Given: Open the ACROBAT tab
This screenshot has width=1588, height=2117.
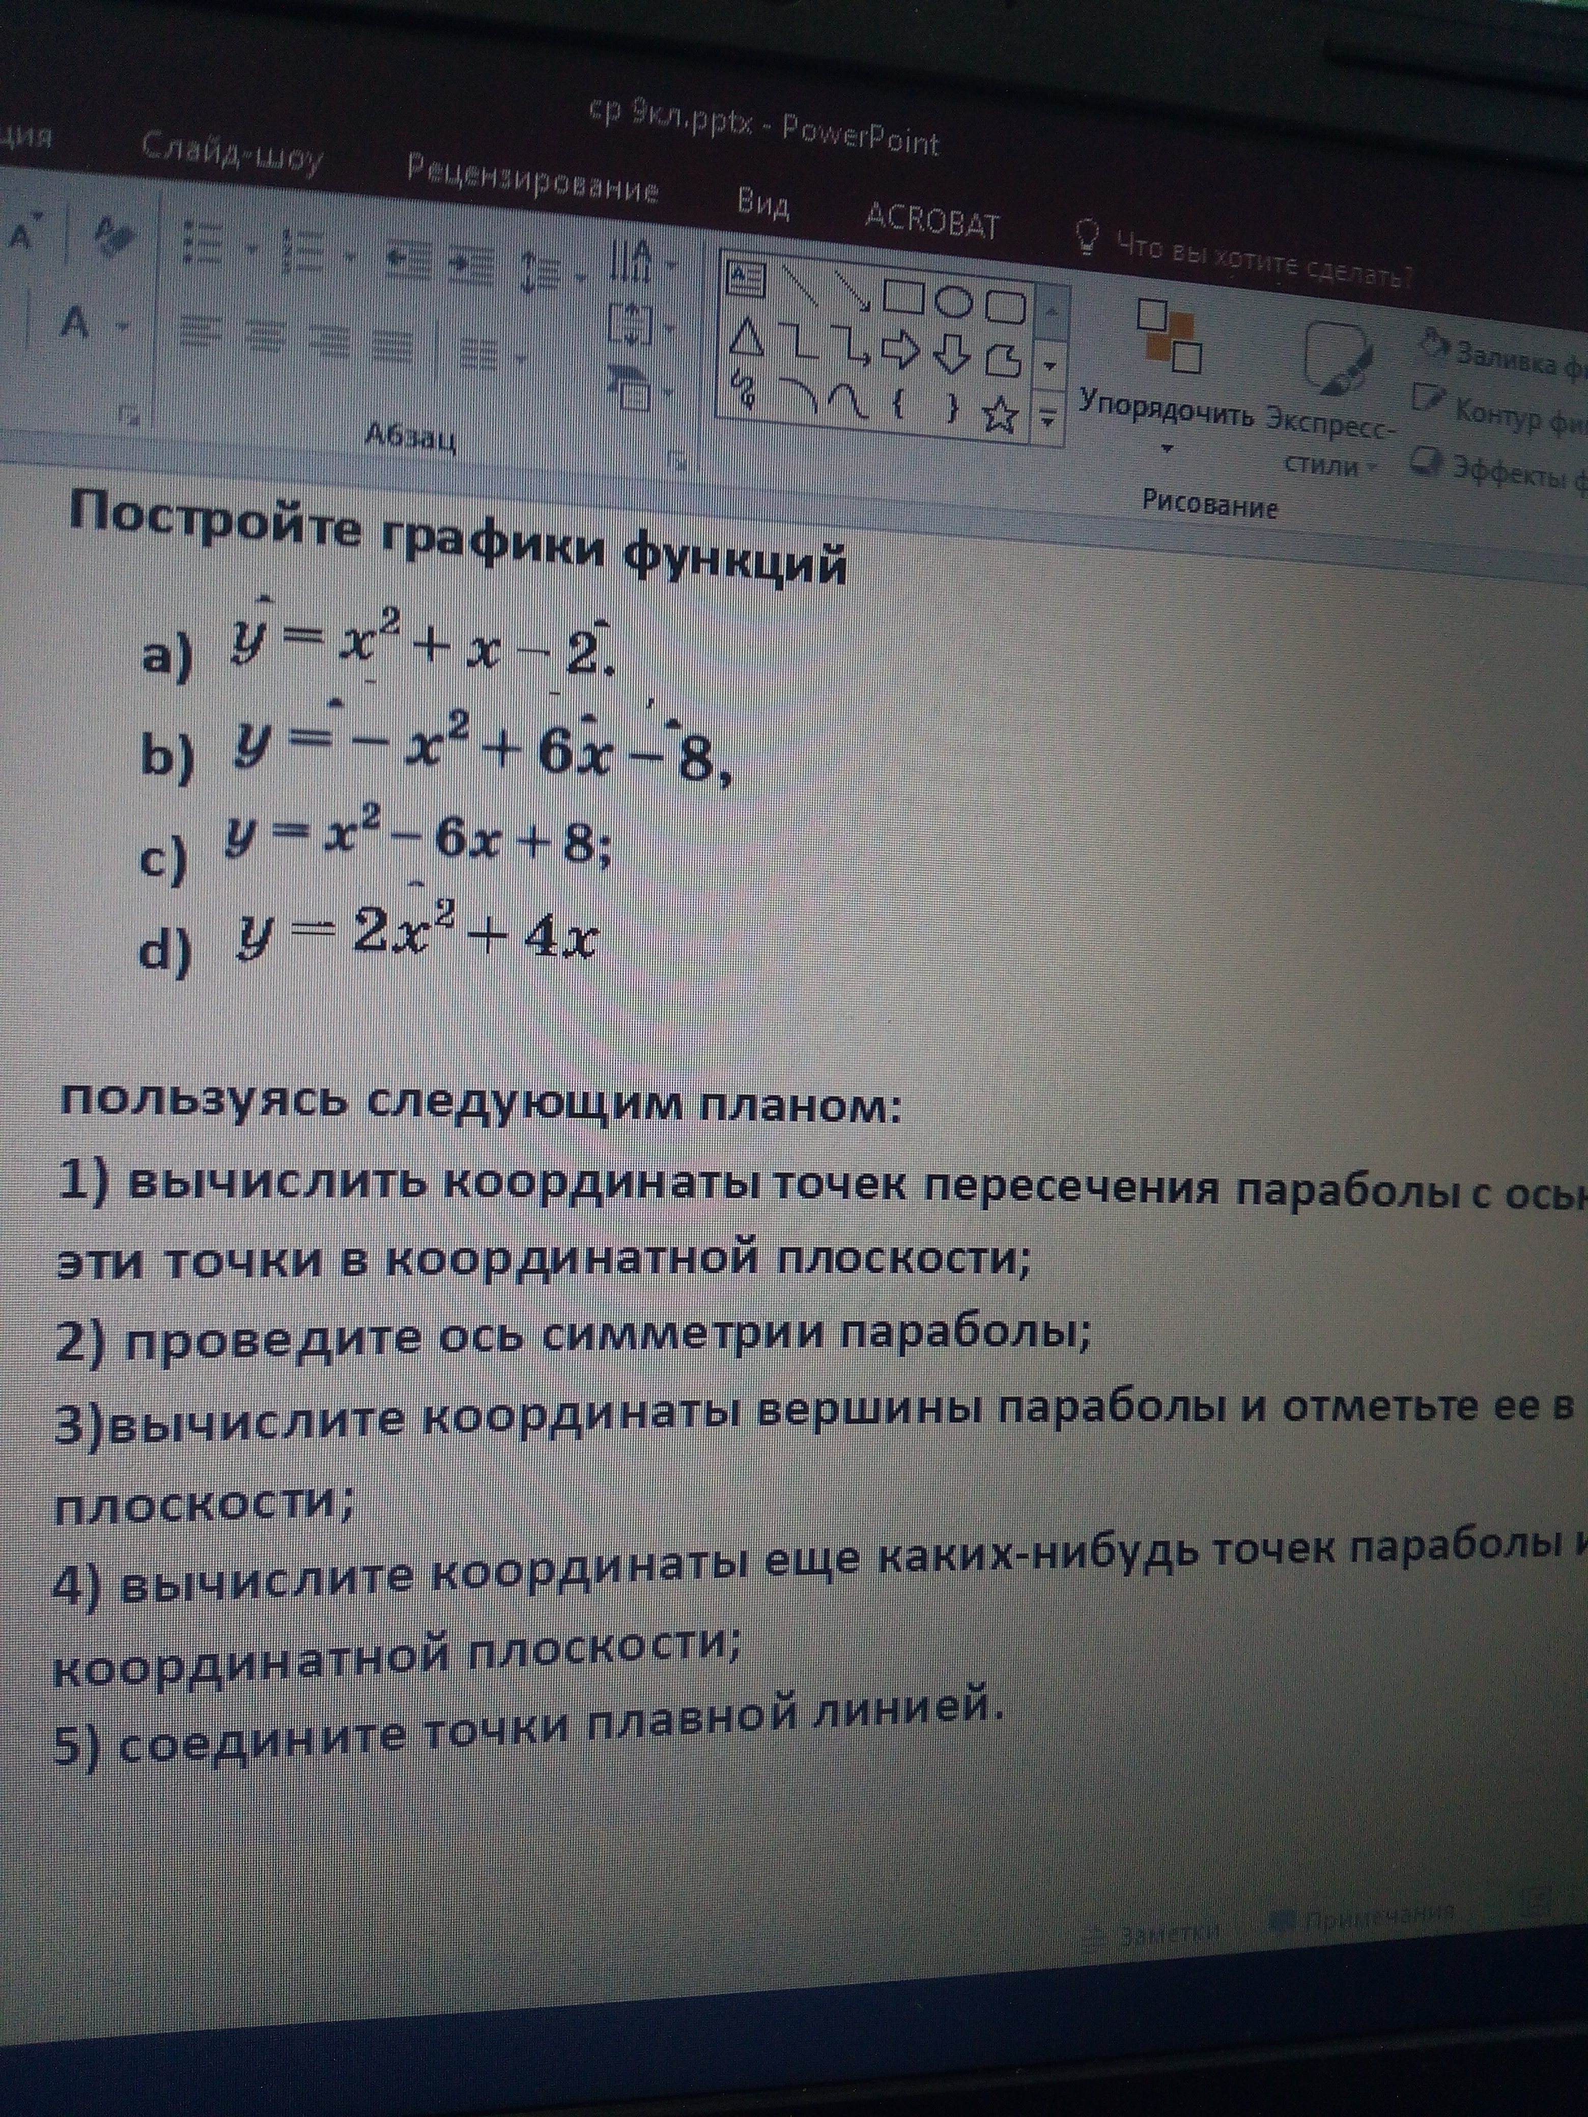Looking at the screenshot, I should [931, 220].
